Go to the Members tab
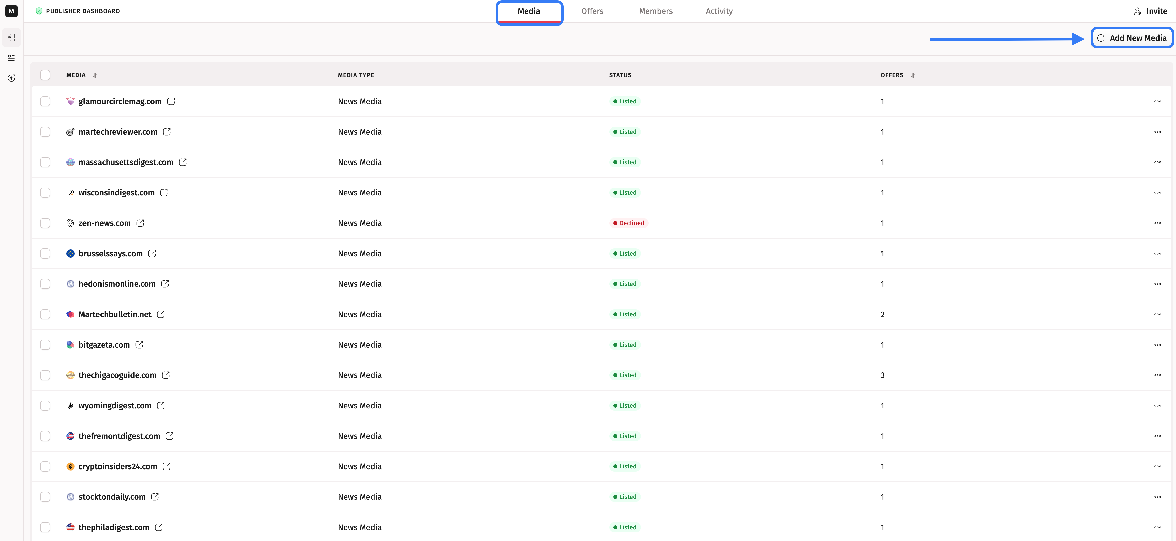 (x=656, y=11)
